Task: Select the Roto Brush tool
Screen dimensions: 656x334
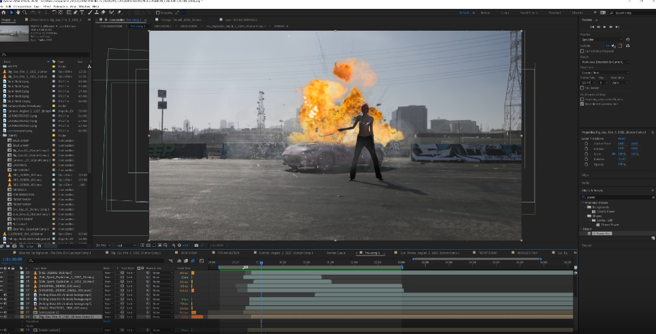Action: point(111,12)
